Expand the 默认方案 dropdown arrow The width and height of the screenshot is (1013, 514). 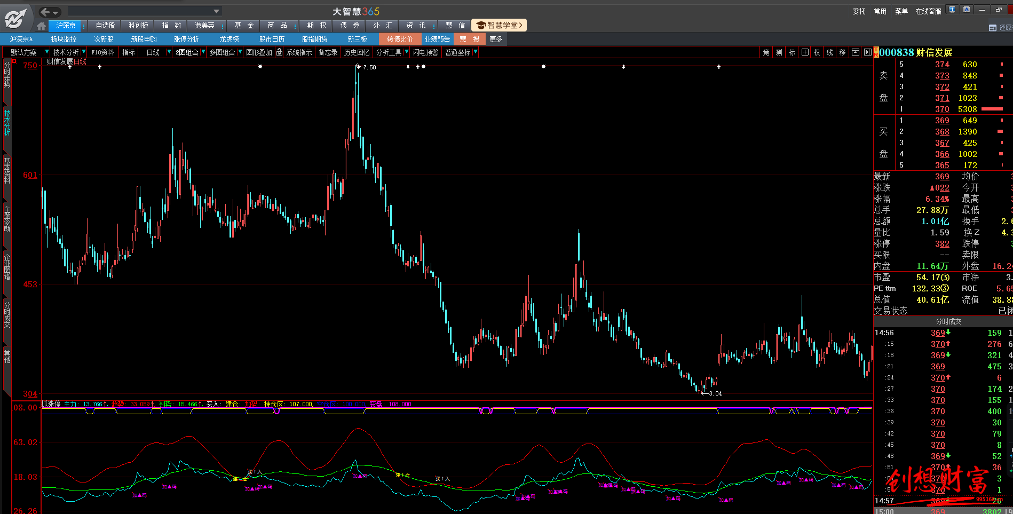(x=46, y=52)
